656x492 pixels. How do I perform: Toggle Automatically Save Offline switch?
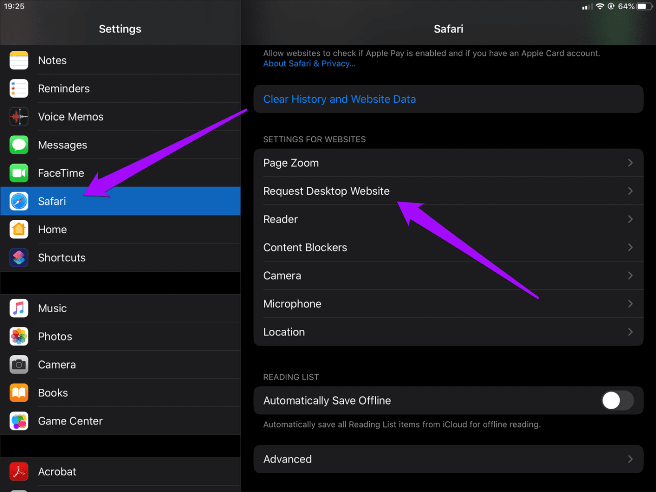[x=617, y=401]
